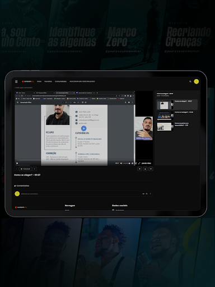Select third video Como se portar em assembleia
215x287 pixels.
pyautogui.click(x=177, y=127)
